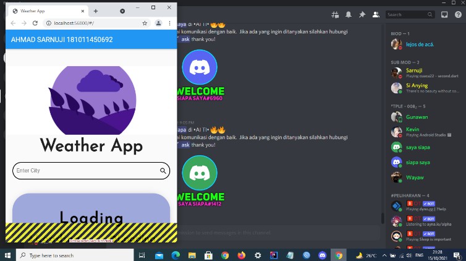Screen dimensions: 466x261
Task: Click the Enter City search field
Action: [x=91, y=171]
